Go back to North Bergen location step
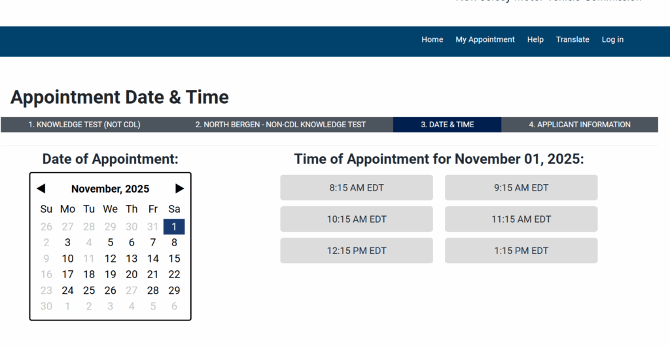The width and height of the screenshot is (670, 346). click(280, 125)
